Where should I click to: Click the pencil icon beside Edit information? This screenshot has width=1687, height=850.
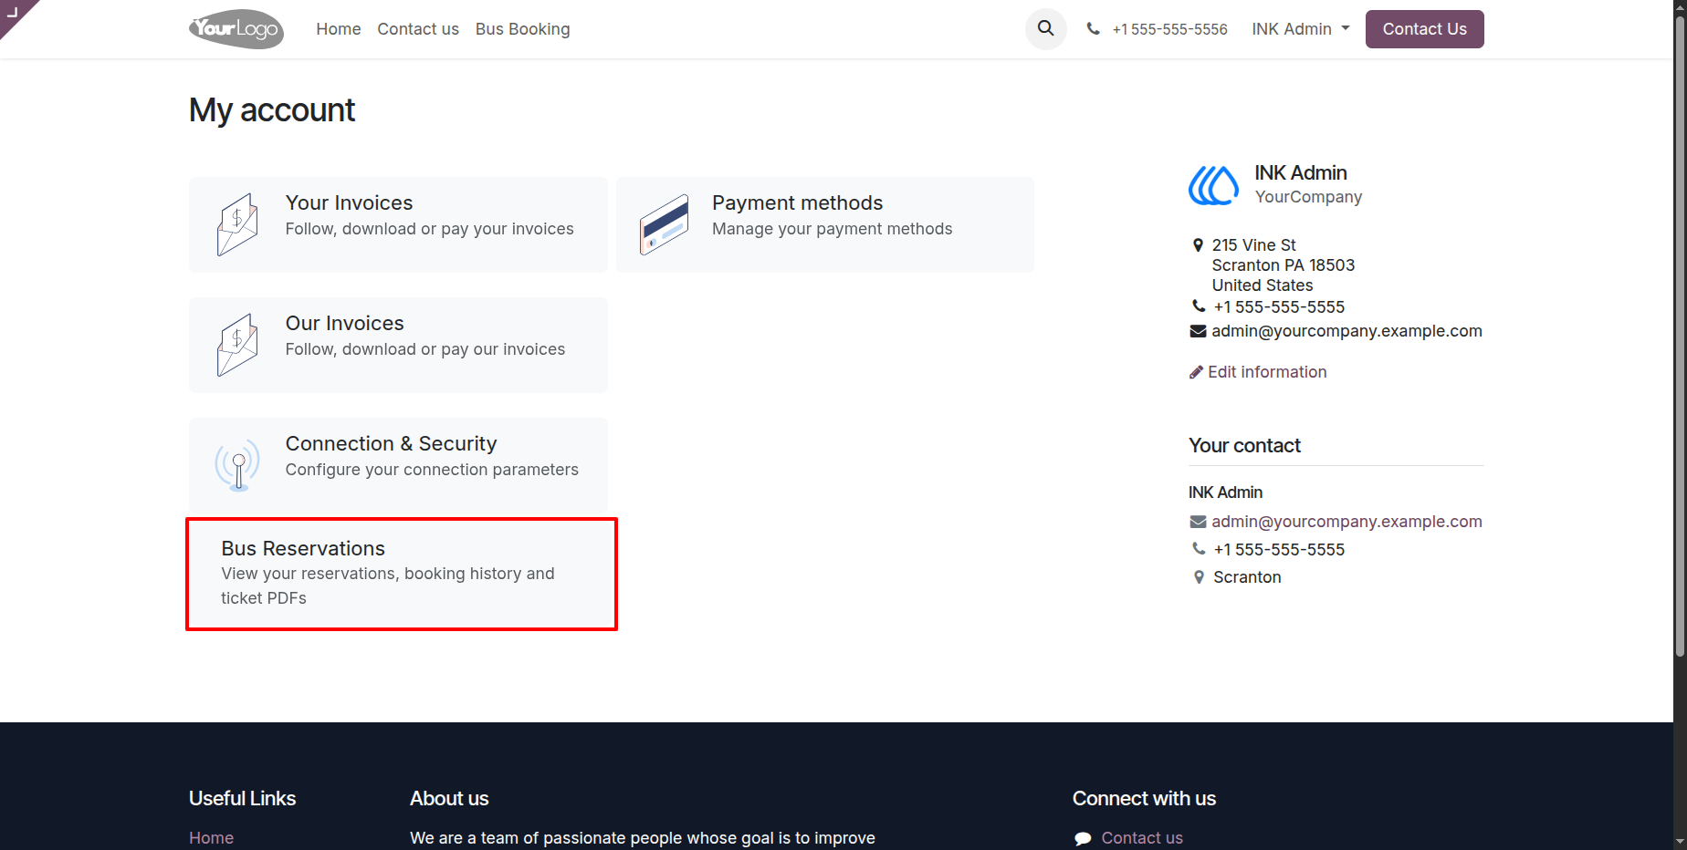[1196, 372]
